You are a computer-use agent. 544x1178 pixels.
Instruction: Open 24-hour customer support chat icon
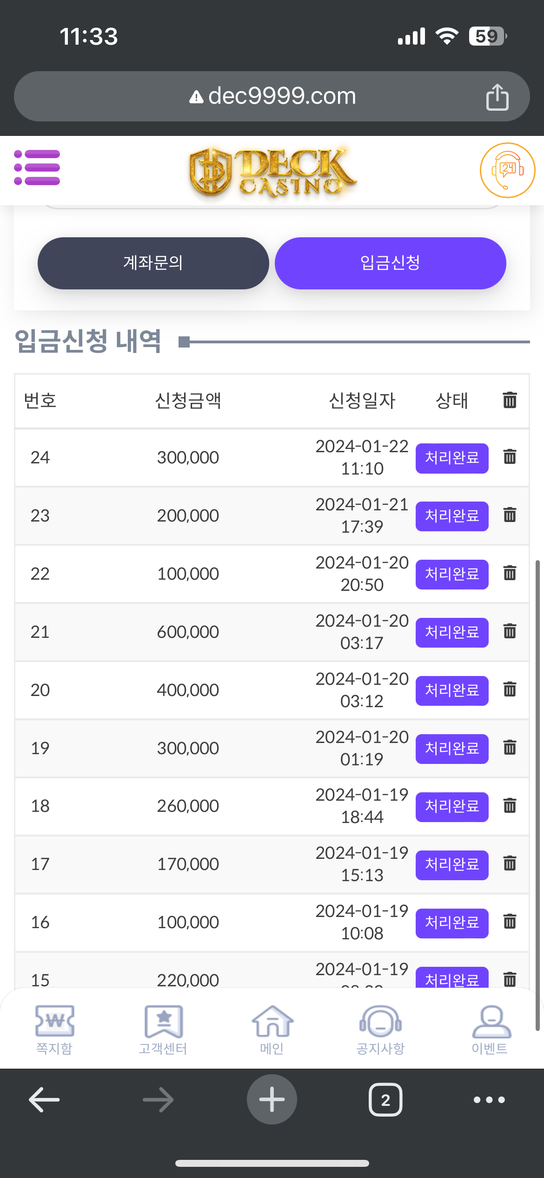click(x=507, y=170)
